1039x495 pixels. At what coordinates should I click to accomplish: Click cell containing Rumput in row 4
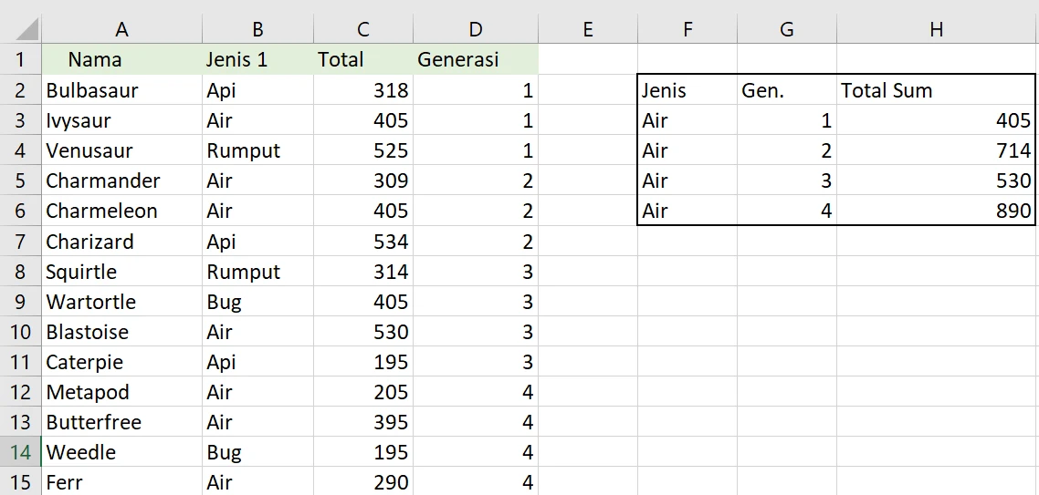point(257,150)
